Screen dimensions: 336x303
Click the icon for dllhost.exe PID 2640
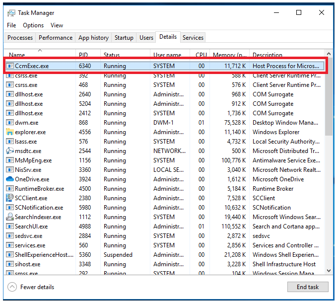pos(9,94)
